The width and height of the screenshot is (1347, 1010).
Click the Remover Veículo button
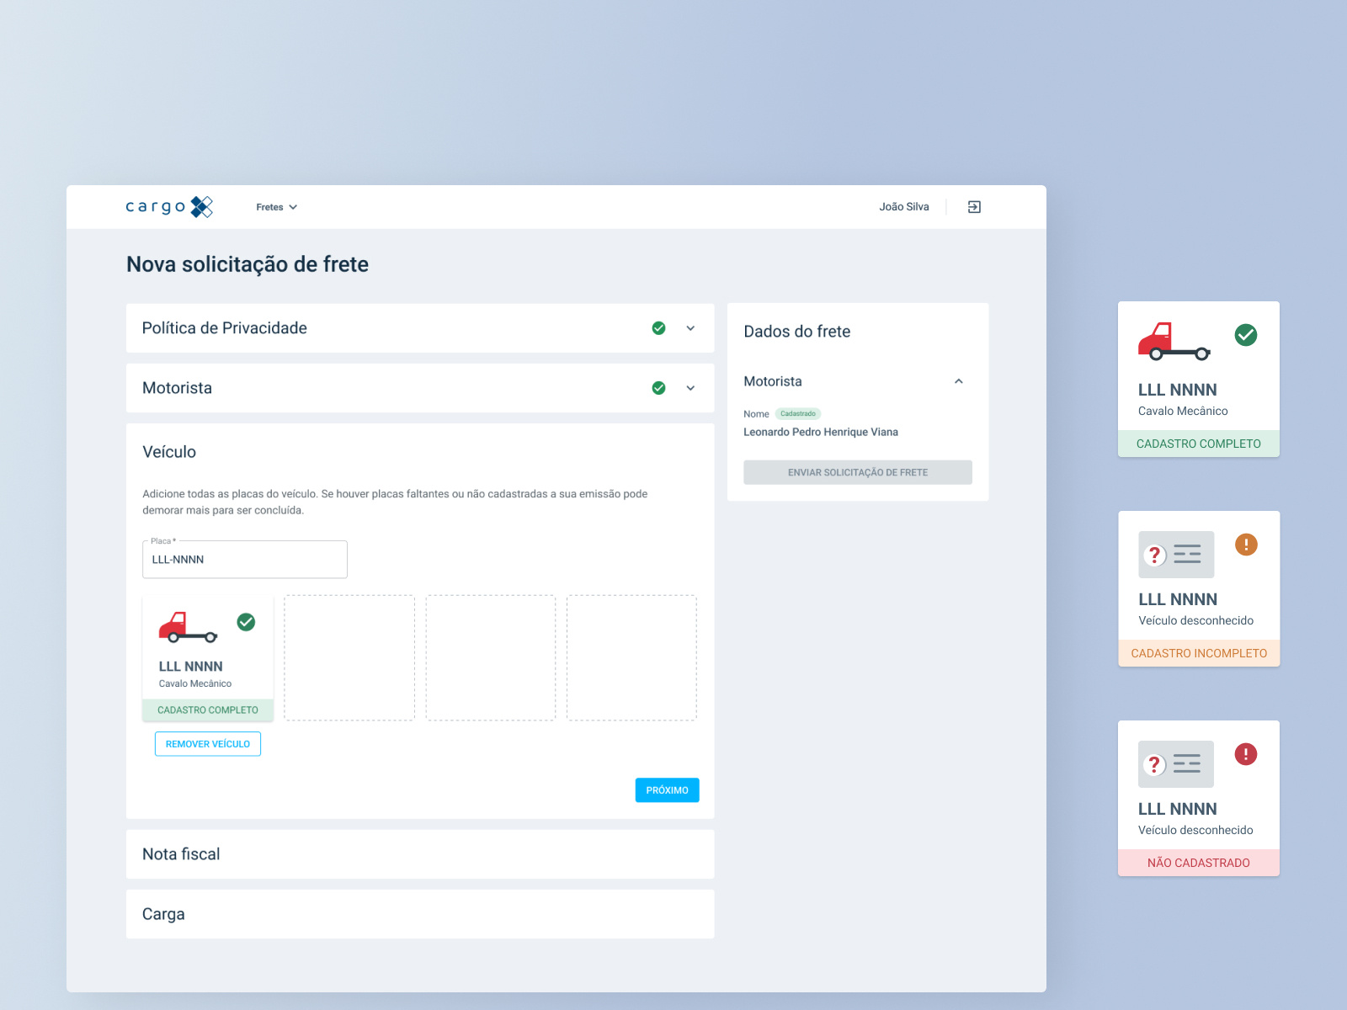pos(207,743)
